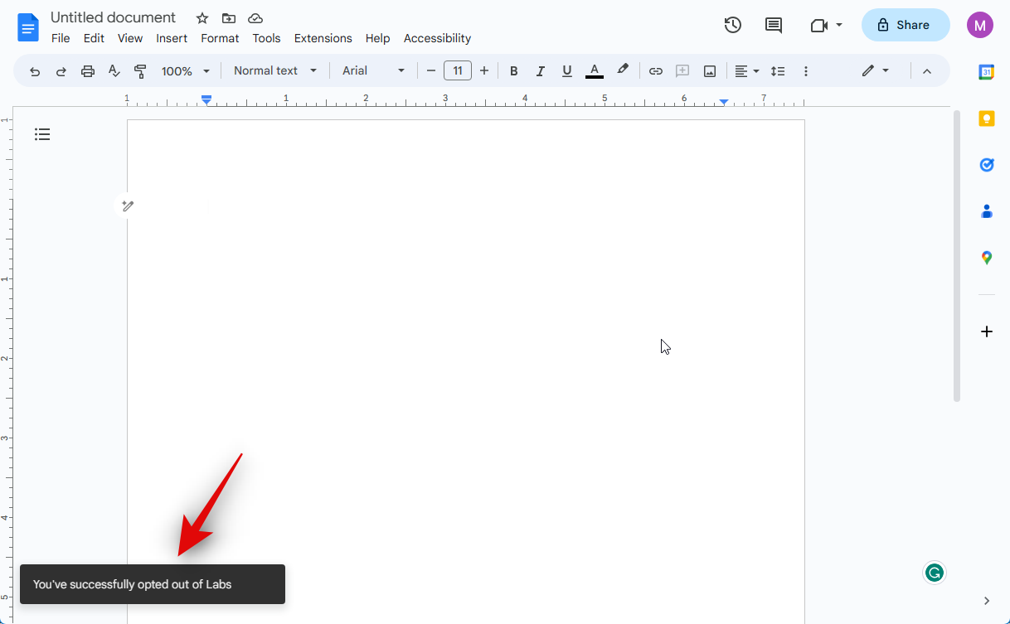This screenshot has height=624, width=1010.
Task: Click the Print icon in toolbar
Action: click(88, 71)
